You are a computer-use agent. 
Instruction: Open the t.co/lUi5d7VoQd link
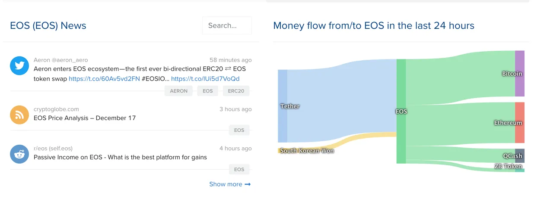pyautogui.click(x=205, y=79)
